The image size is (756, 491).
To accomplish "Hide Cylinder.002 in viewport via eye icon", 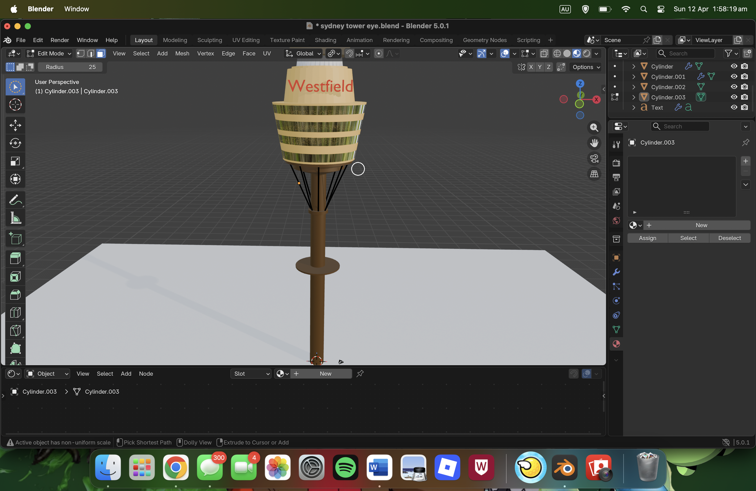I will click(734, 87).
